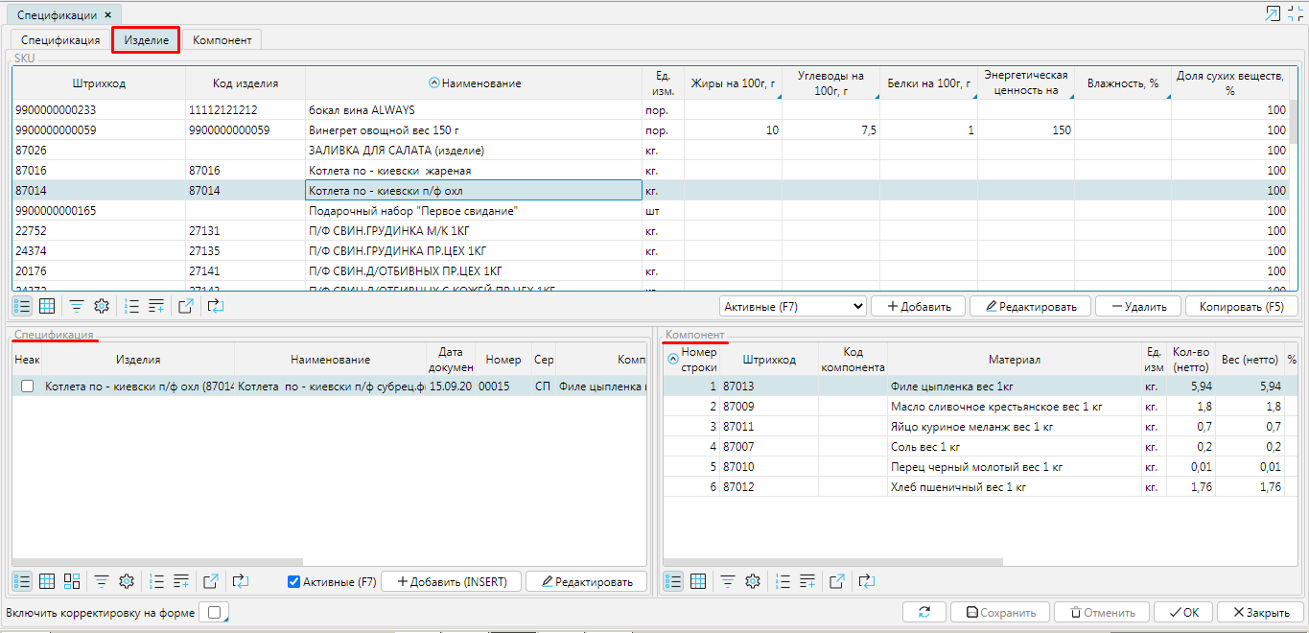1309x633 pixels.
Task: Click numbered list icon in Компонент toolbar
Action: (x=783, y=581)
